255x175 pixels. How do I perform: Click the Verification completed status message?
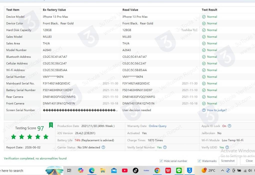pyautogui.click(x=35, y=159)
